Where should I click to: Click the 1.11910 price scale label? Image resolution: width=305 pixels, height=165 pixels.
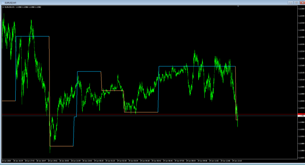coord(302,136)
